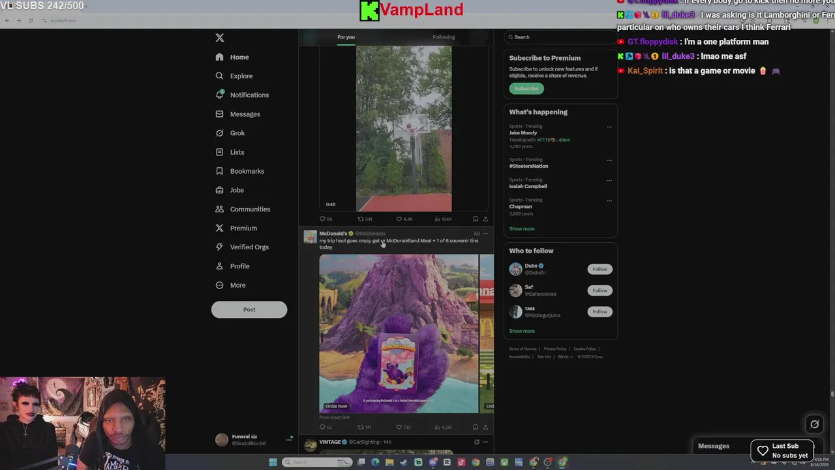This screenshot has width=835, height=470.
Task: Click the X logo in the sidebar
Action: coord(220,38)
